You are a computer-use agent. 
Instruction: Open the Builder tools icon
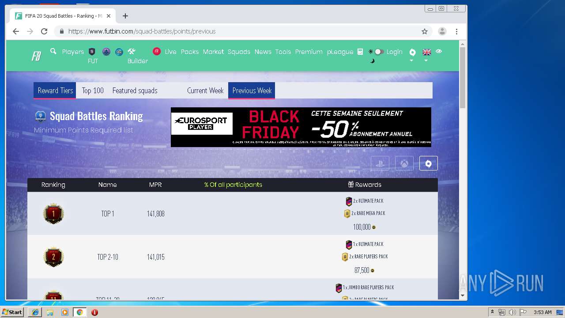click(x=132, y=52)
